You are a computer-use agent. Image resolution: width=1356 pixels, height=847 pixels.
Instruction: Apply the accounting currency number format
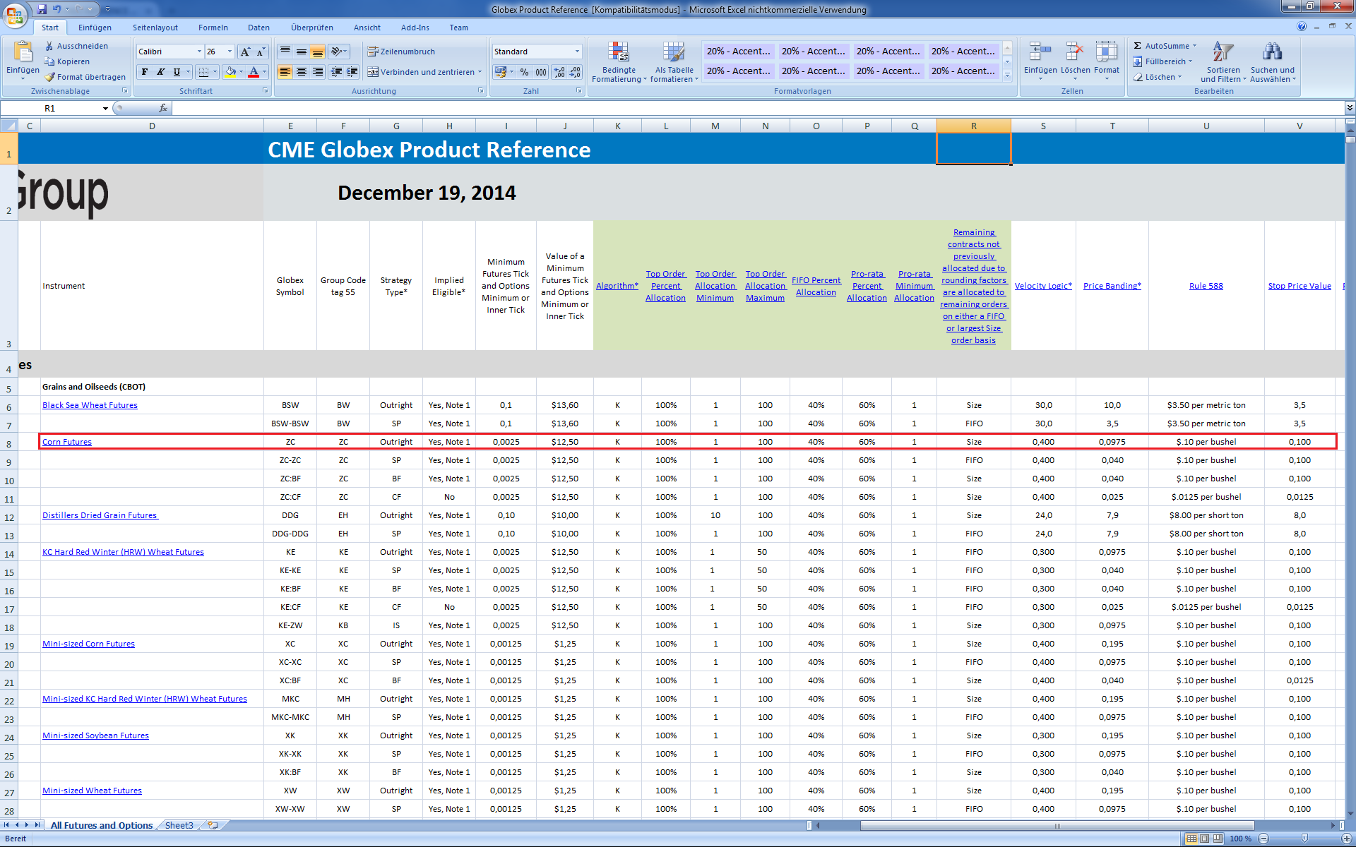pos(501,72)
